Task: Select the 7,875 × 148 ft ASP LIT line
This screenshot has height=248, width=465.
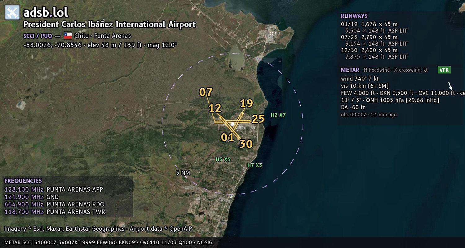Action: pos(376,57)
